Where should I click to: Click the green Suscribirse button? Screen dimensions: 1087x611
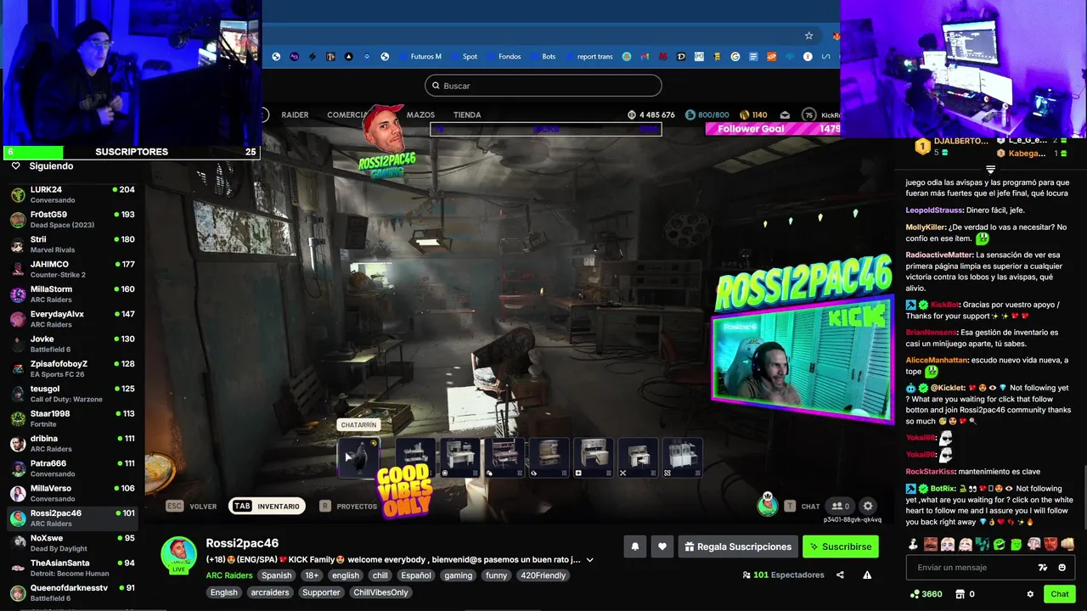(841, 547)
